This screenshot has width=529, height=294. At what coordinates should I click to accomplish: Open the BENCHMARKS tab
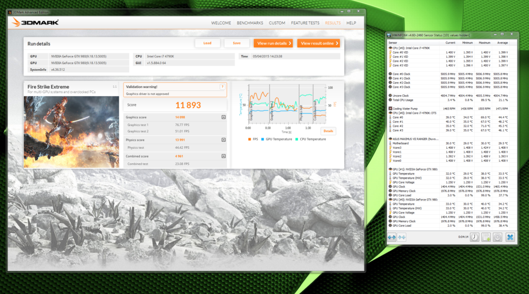pyautogui.click(x=250, y=23)
